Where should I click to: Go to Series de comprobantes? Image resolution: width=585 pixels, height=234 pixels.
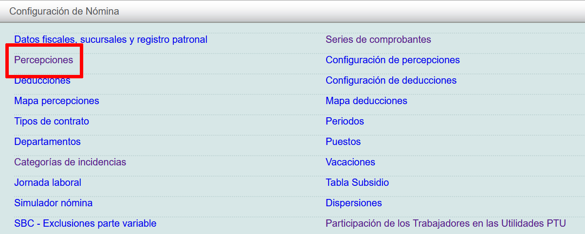(x=378, y=39)
